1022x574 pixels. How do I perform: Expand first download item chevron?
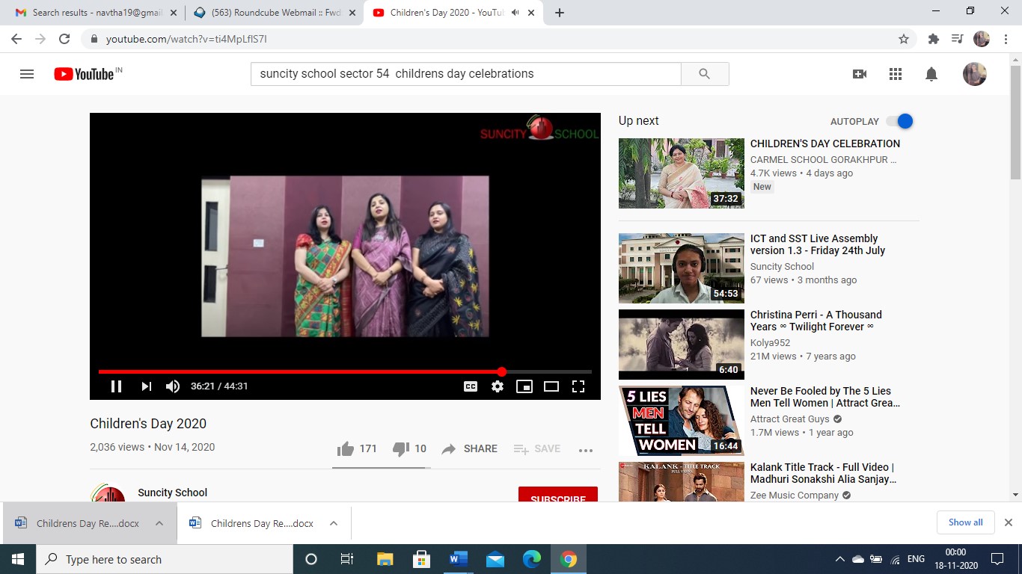pyautogui.click(x=159, y=523)
